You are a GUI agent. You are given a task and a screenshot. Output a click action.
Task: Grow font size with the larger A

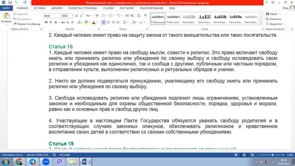click(77, 16)
